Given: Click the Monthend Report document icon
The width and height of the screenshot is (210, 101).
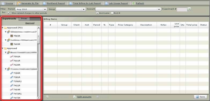Looking at the screenshot, I should coord(44,3).
